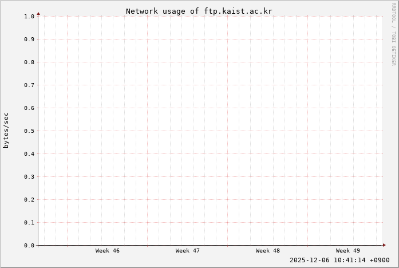Click the 0.4 y-axis tick label

tap(29, 154)
